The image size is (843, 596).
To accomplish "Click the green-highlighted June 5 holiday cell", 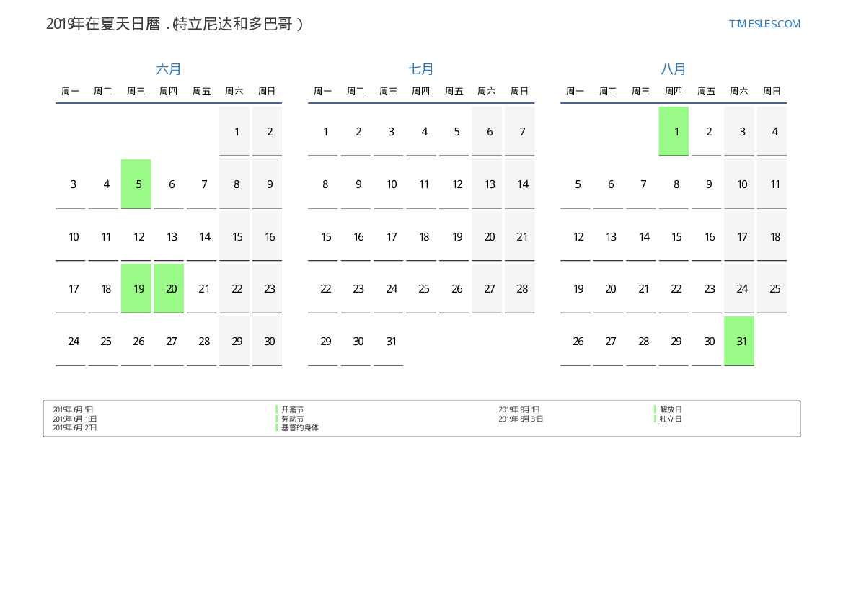I will point(136,184).
